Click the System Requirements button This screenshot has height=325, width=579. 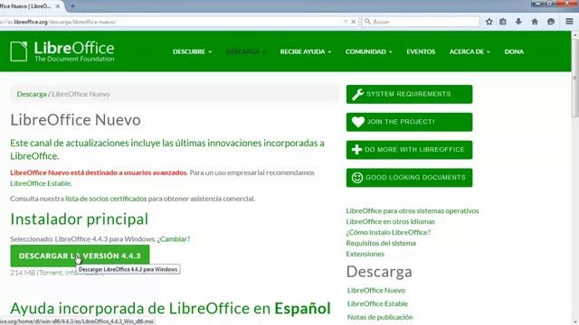(409, 94)
